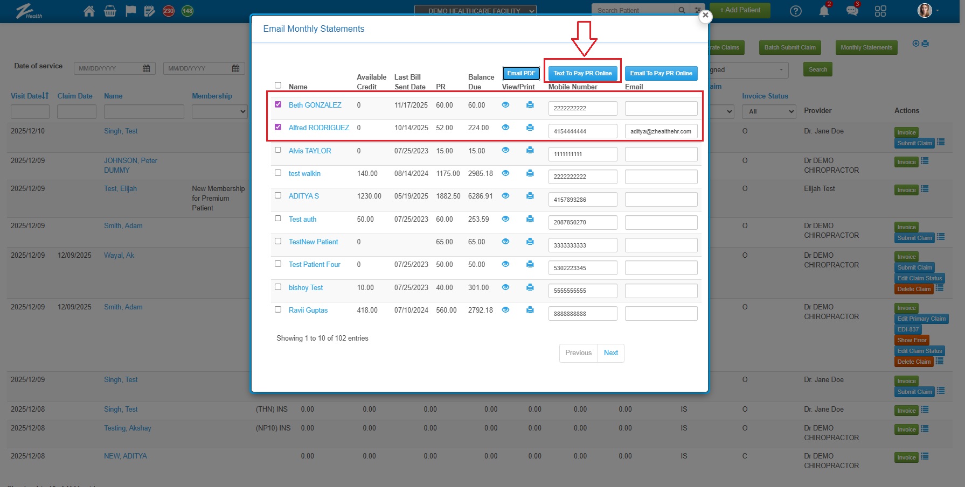Open the chat messages icon
The height and width of the screenshot is (487, 965).
point(852,11)
